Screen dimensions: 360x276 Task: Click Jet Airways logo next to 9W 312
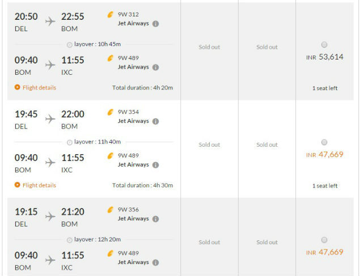point(111,14)
